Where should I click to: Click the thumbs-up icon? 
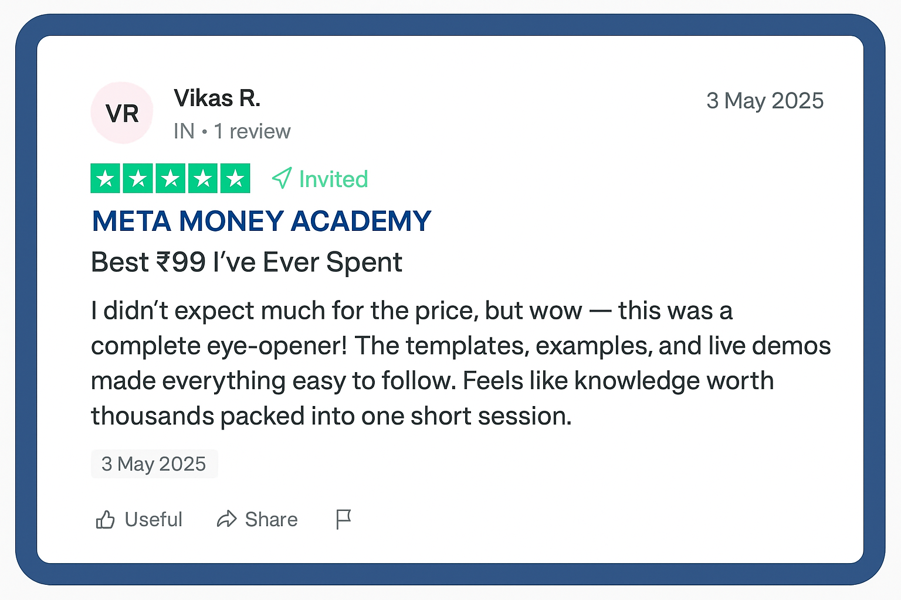pyautogui.click(x=106, y=520)
